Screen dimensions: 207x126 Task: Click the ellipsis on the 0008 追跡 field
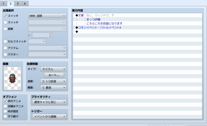[x=64, y=16]
